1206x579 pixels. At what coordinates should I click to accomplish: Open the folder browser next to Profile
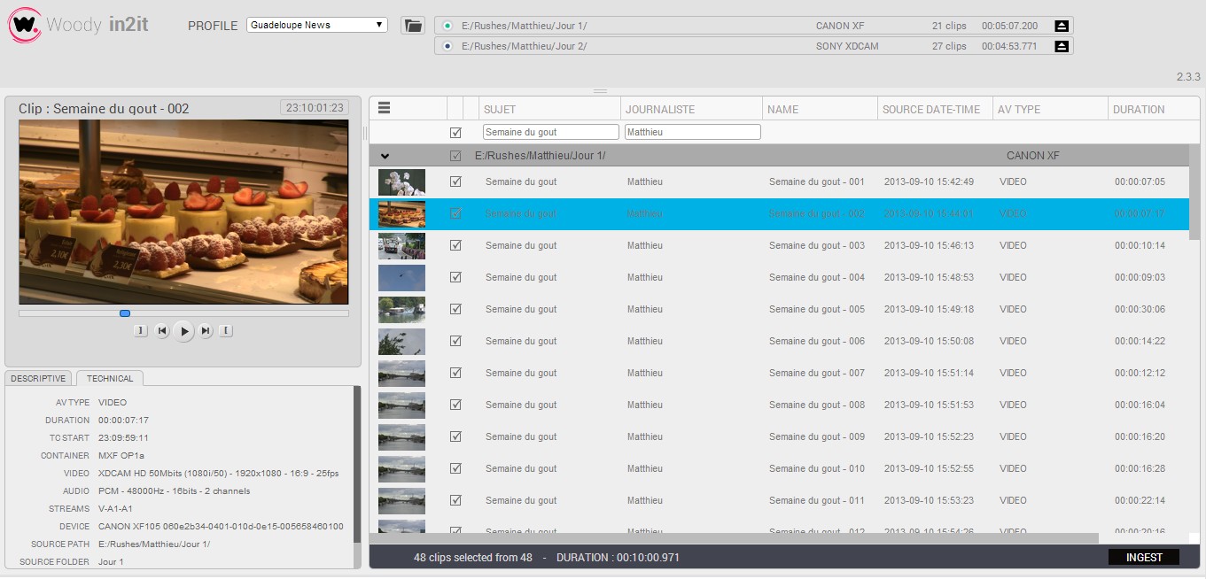[x=413, y=26]
